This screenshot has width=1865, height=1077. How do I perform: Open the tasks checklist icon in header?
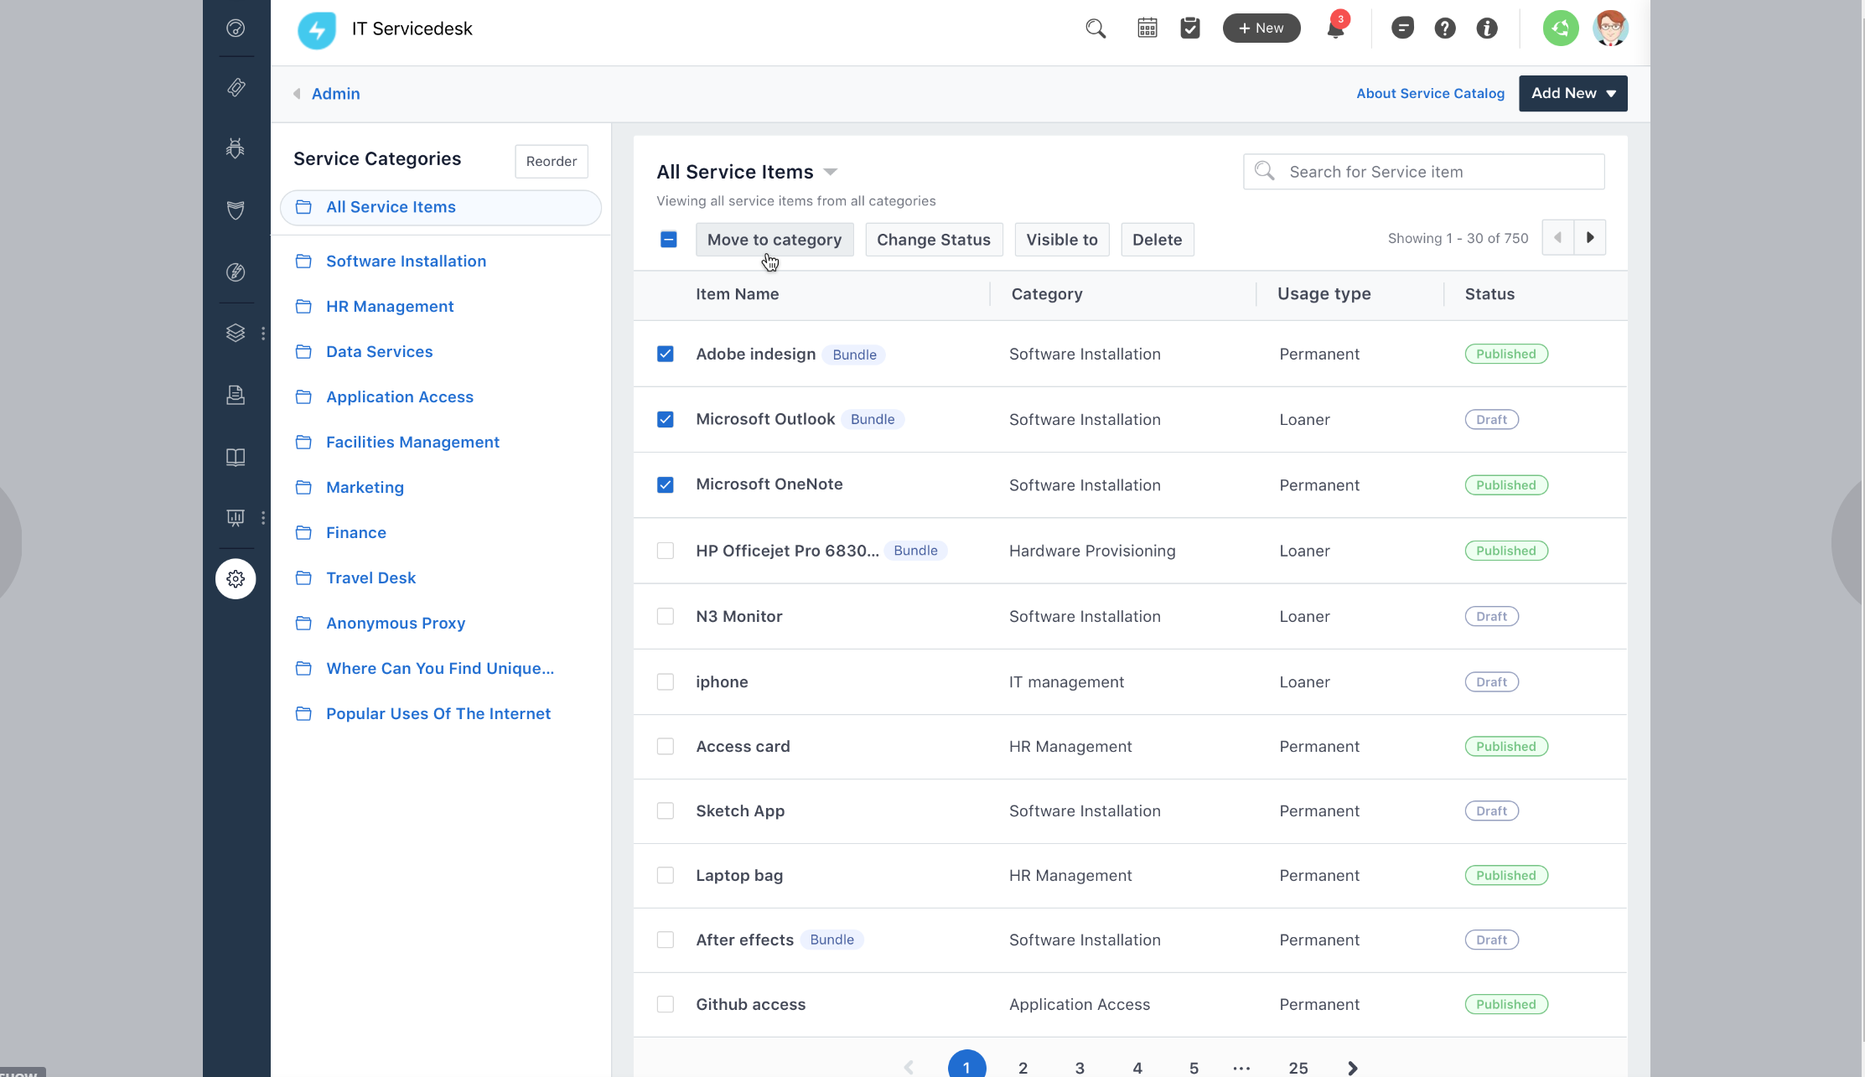pos(1190,28)
